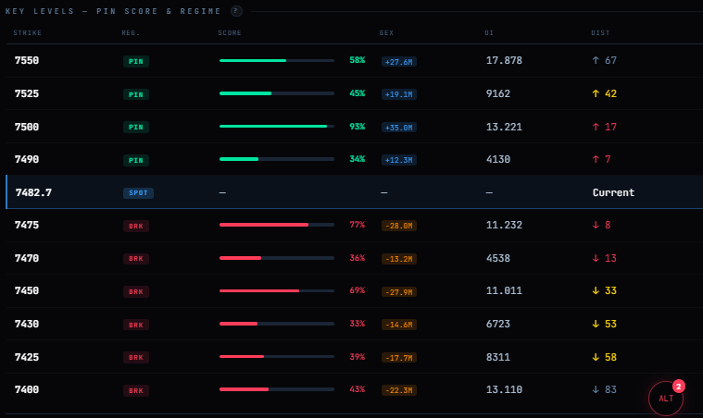
Task: Click the -14.6M GEX badge
Action: click(x=399, y=325)
